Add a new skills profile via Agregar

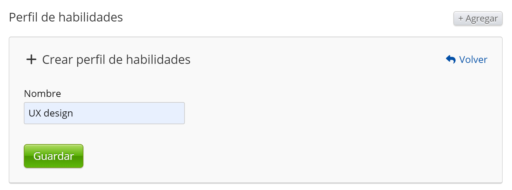pos(478,19)
